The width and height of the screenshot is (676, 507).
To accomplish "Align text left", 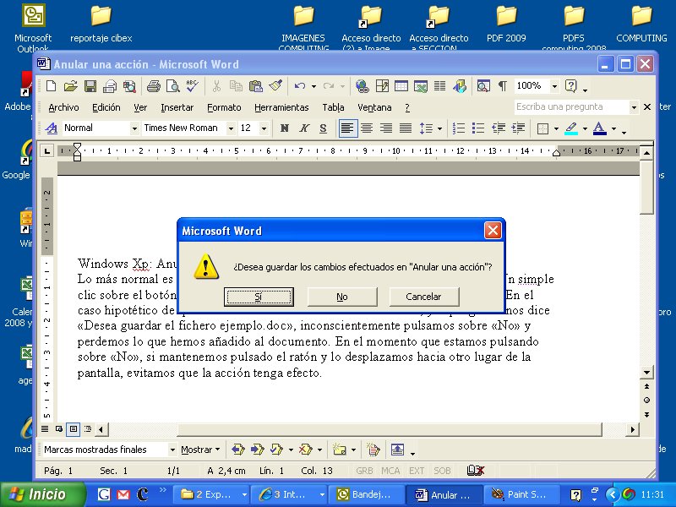I will [347, 128].
